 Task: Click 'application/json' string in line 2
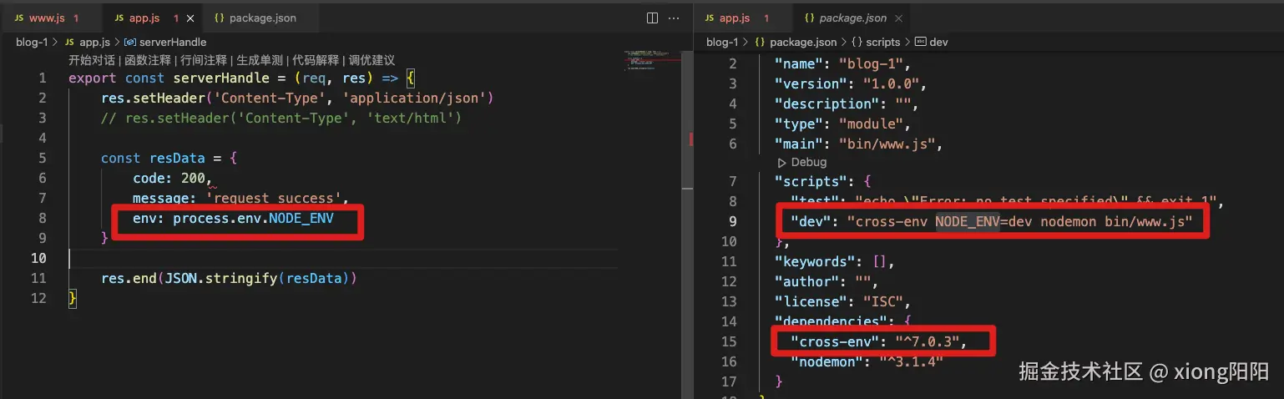click(414, 98)
